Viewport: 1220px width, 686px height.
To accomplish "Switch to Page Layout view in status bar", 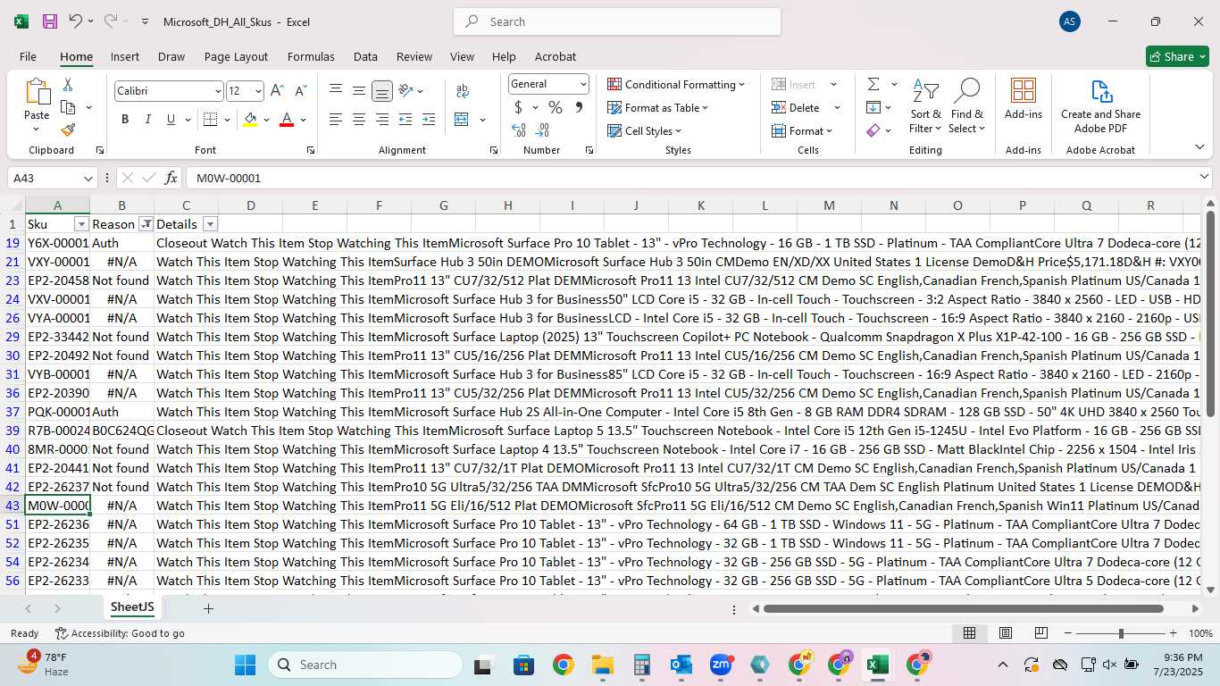I will 1006,633.
